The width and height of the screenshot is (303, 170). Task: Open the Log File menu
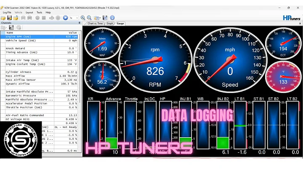click(7, 12)
